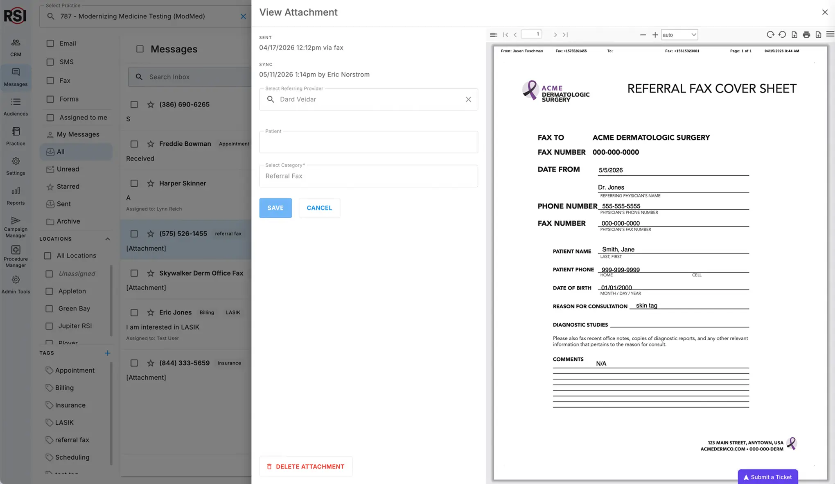
Task: Toggle the PDF viewer sidebar icon
Action: (494, 35)
